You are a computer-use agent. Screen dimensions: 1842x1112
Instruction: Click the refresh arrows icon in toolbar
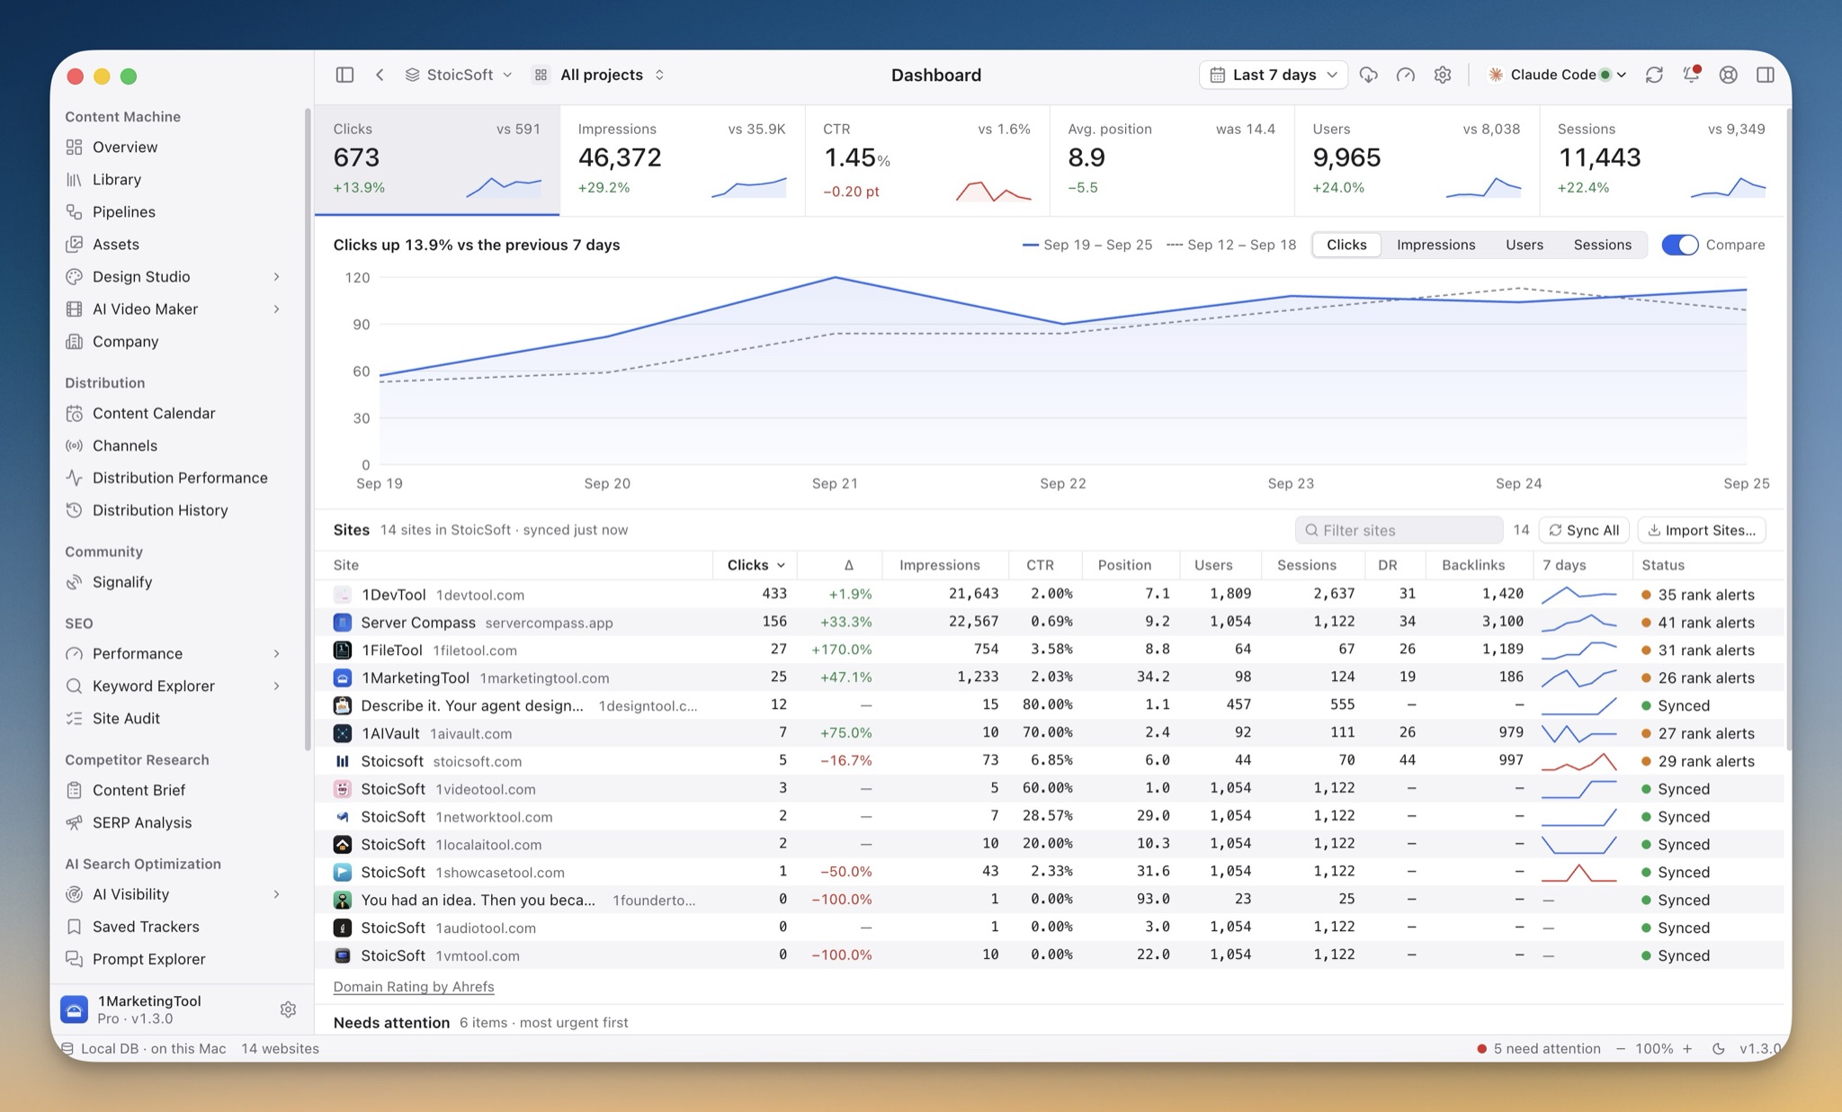point(1654,75)
